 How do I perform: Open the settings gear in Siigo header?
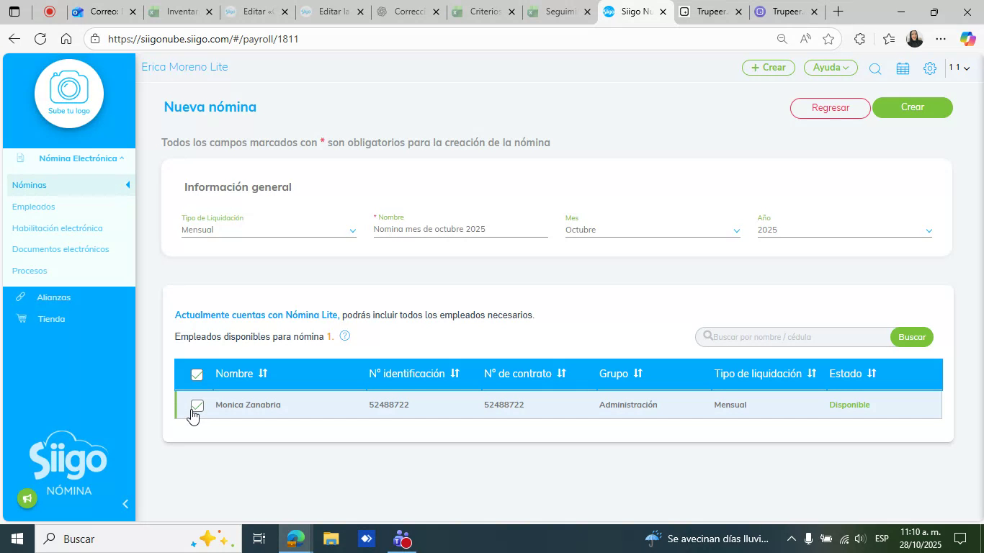click(x=930, y=68)
